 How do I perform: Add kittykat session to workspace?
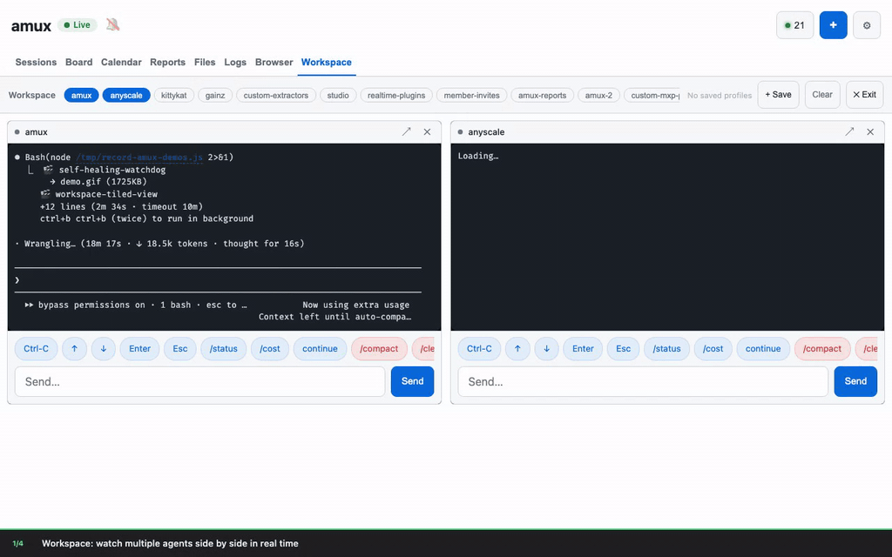[174, 95]
